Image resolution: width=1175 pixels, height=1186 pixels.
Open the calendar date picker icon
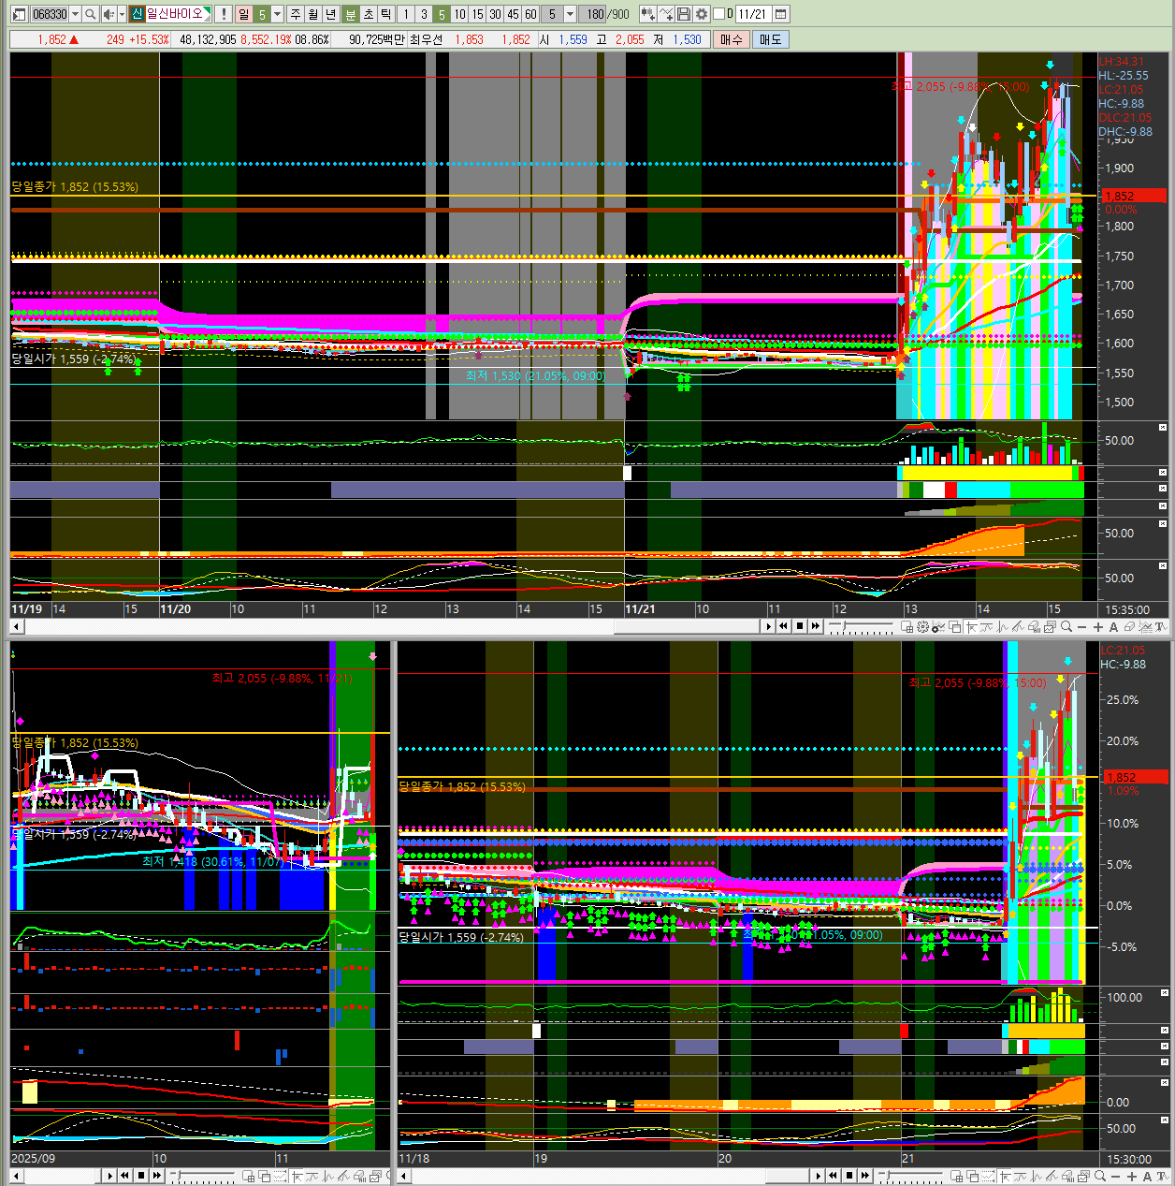(x=780, y=14)
